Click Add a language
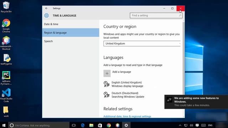228x128 pixels. tap(121, 72)
